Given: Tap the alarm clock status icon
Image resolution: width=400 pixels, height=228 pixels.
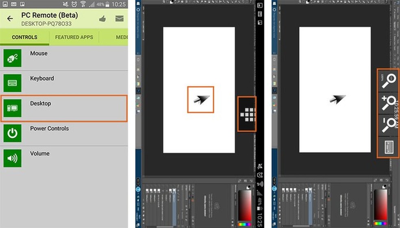Looking at the screenshot, I should coord(74,4).
